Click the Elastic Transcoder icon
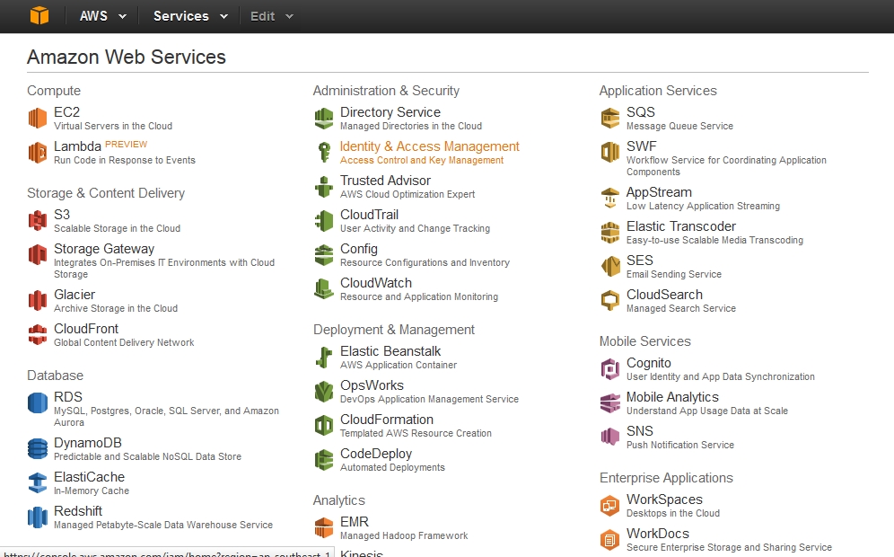The height and width of the screenshot is (557, 894). pyautogui.click(x=610, y=233)
